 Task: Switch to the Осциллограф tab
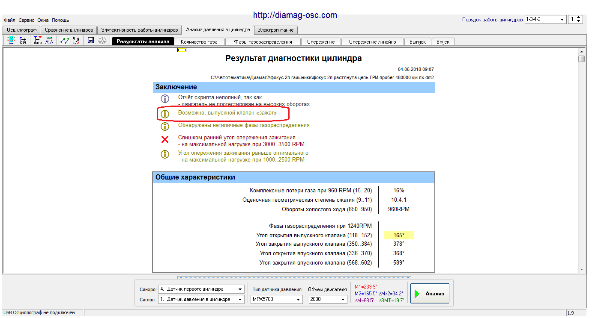click(x=21, y=30)
